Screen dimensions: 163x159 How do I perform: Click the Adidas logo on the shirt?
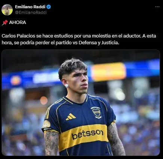[x=71, y=117]
